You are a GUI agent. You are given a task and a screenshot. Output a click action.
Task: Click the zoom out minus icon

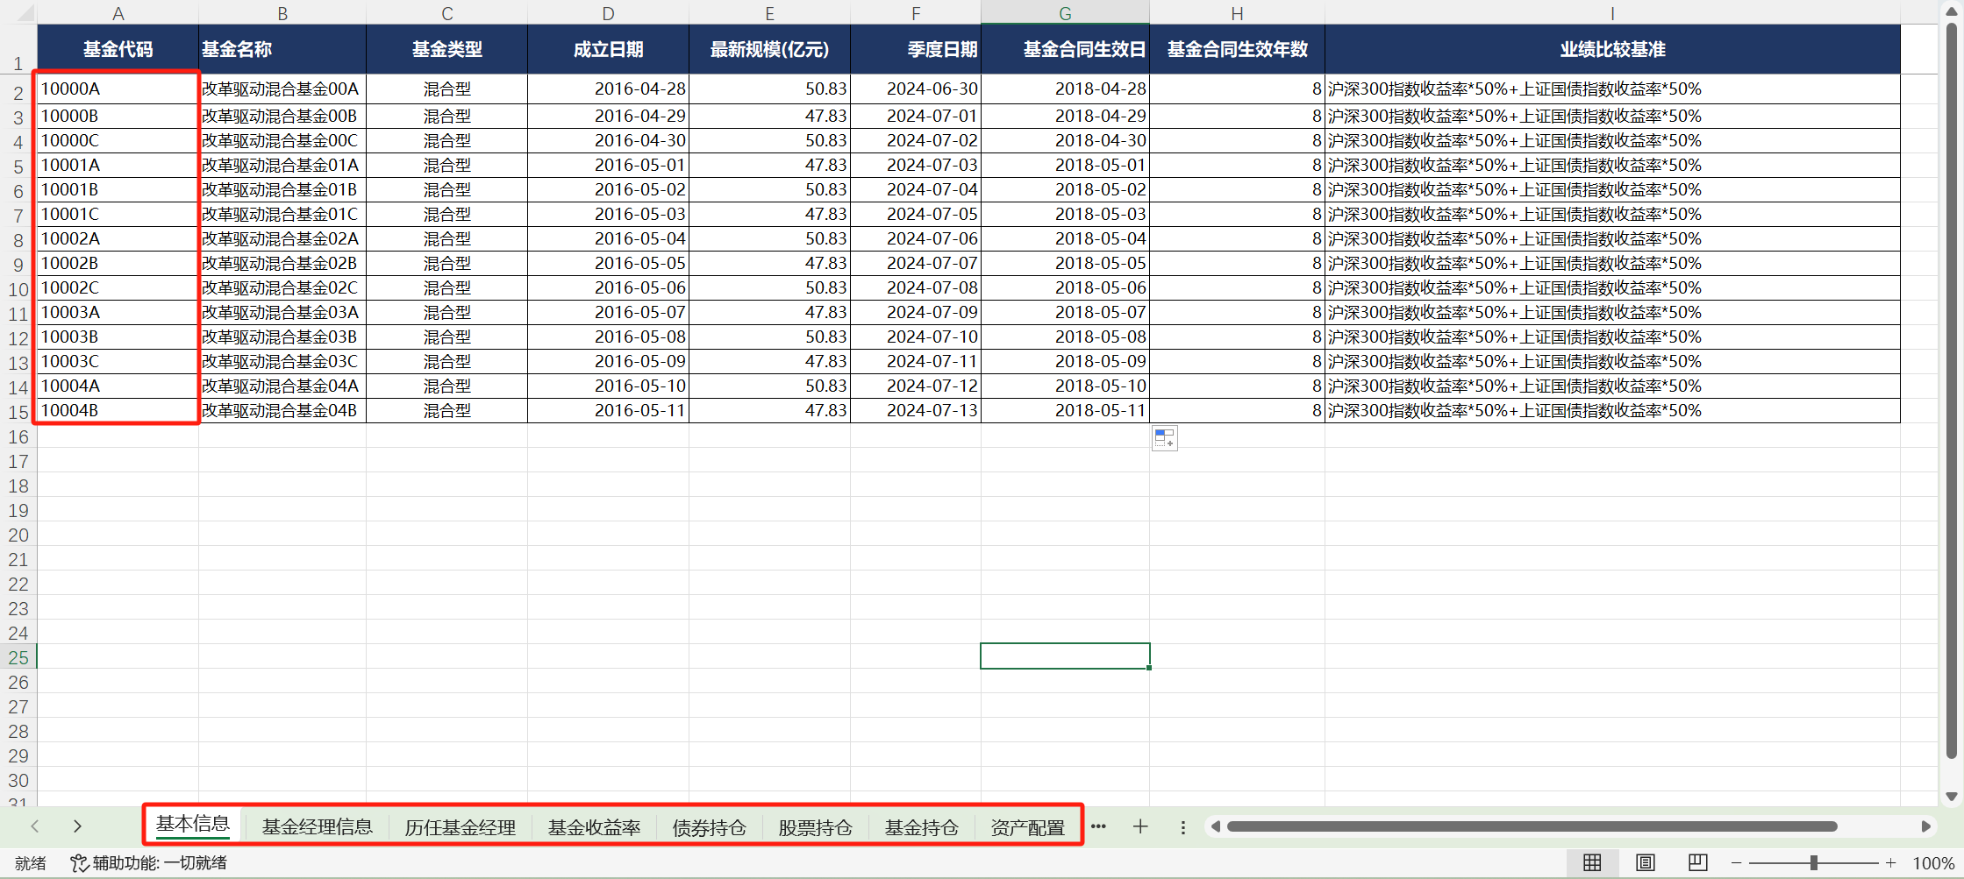pos(1736,863)
